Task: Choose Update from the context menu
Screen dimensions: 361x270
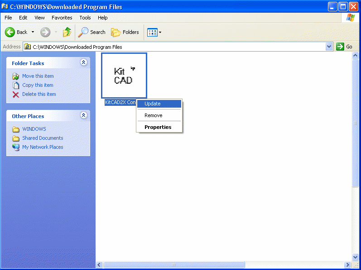Action: (x=159, y=104)
